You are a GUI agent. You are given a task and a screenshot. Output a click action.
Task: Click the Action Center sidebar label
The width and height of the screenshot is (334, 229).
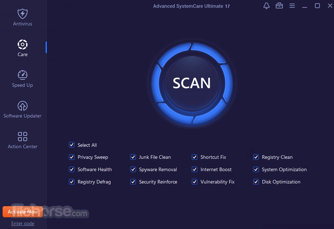click(23, 146)
